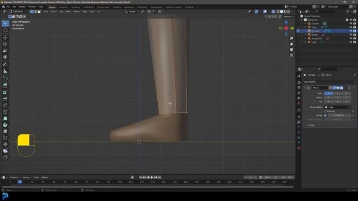Screen dimensions: 358x201
Task: Select the Rotate tool
Action: 5,44
